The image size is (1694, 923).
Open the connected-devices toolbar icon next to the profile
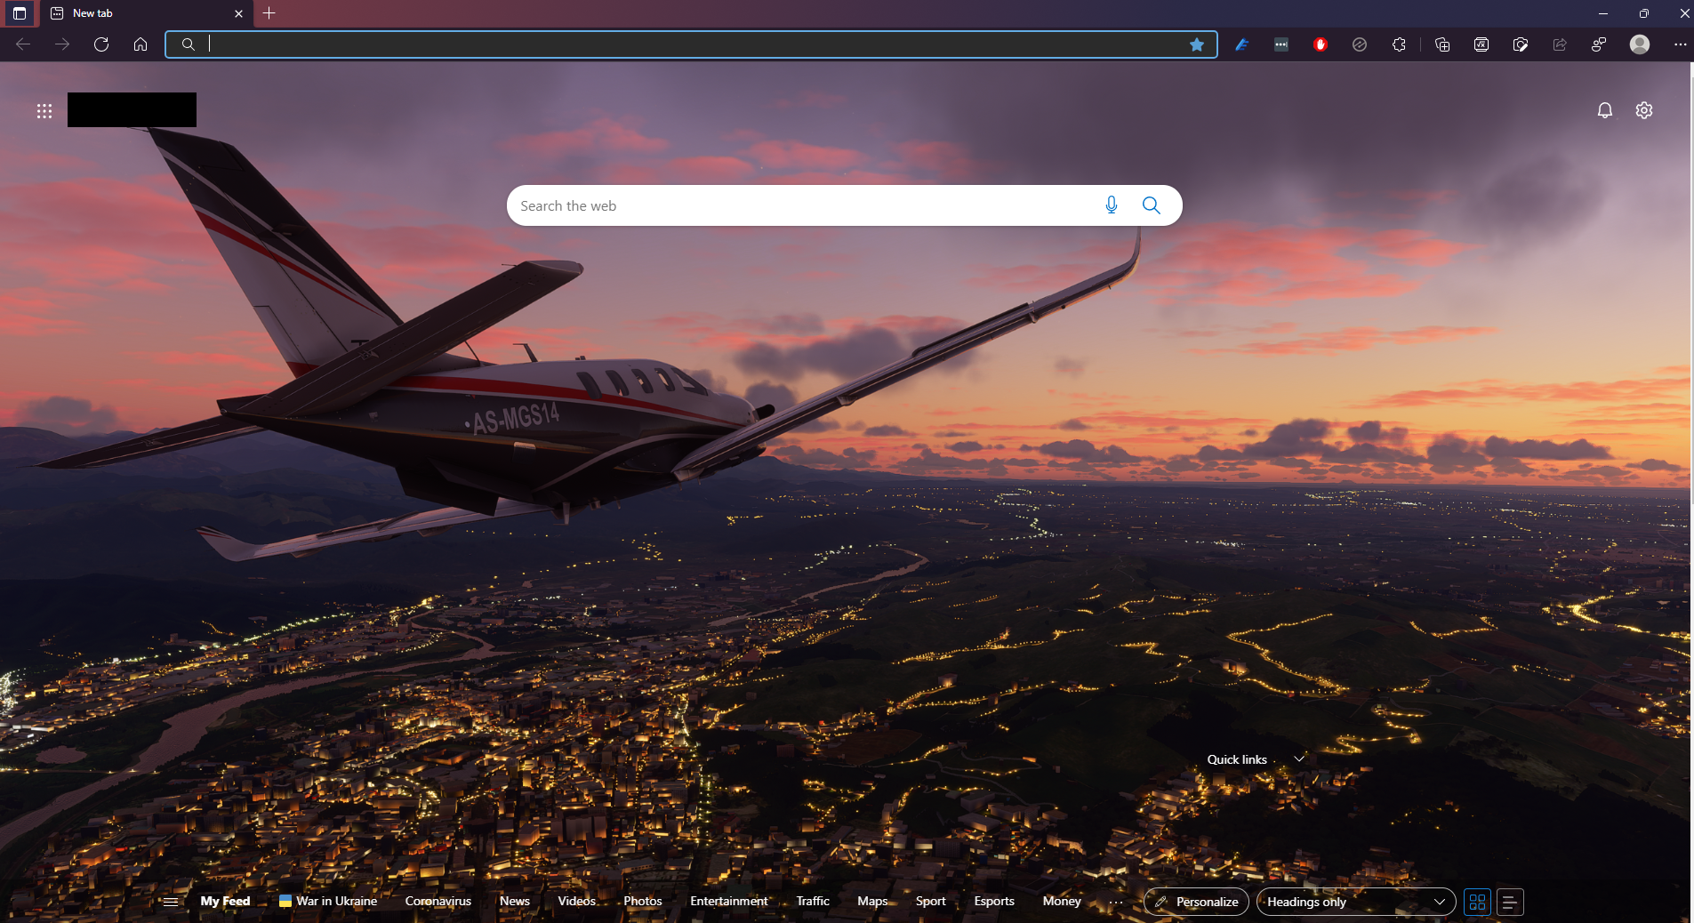[1599, 44]
